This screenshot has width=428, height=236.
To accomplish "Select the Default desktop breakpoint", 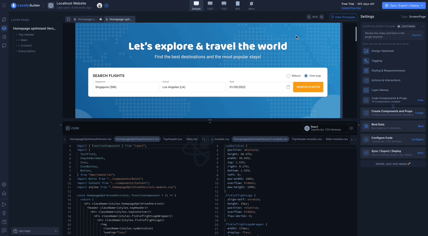I will pyautogui.click(x=196, y=5).
